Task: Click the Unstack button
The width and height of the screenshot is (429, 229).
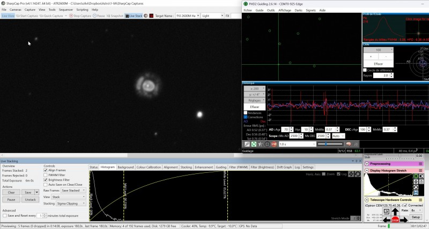Action: click(30, 200)
